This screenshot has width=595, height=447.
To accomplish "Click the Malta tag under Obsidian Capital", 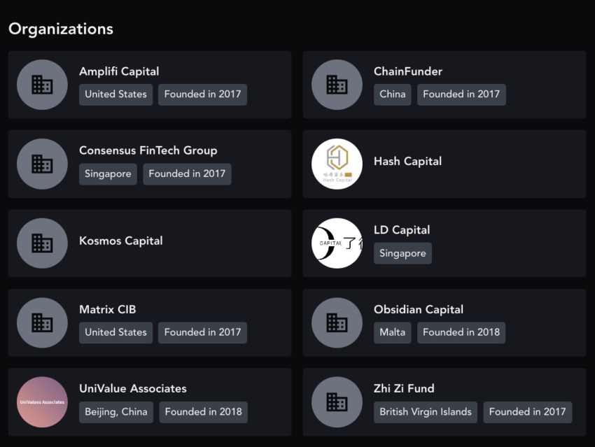I will click(393, 332).
